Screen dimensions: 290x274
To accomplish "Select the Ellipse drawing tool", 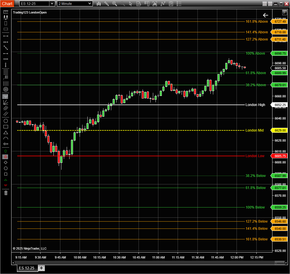I will pos(5,121).
